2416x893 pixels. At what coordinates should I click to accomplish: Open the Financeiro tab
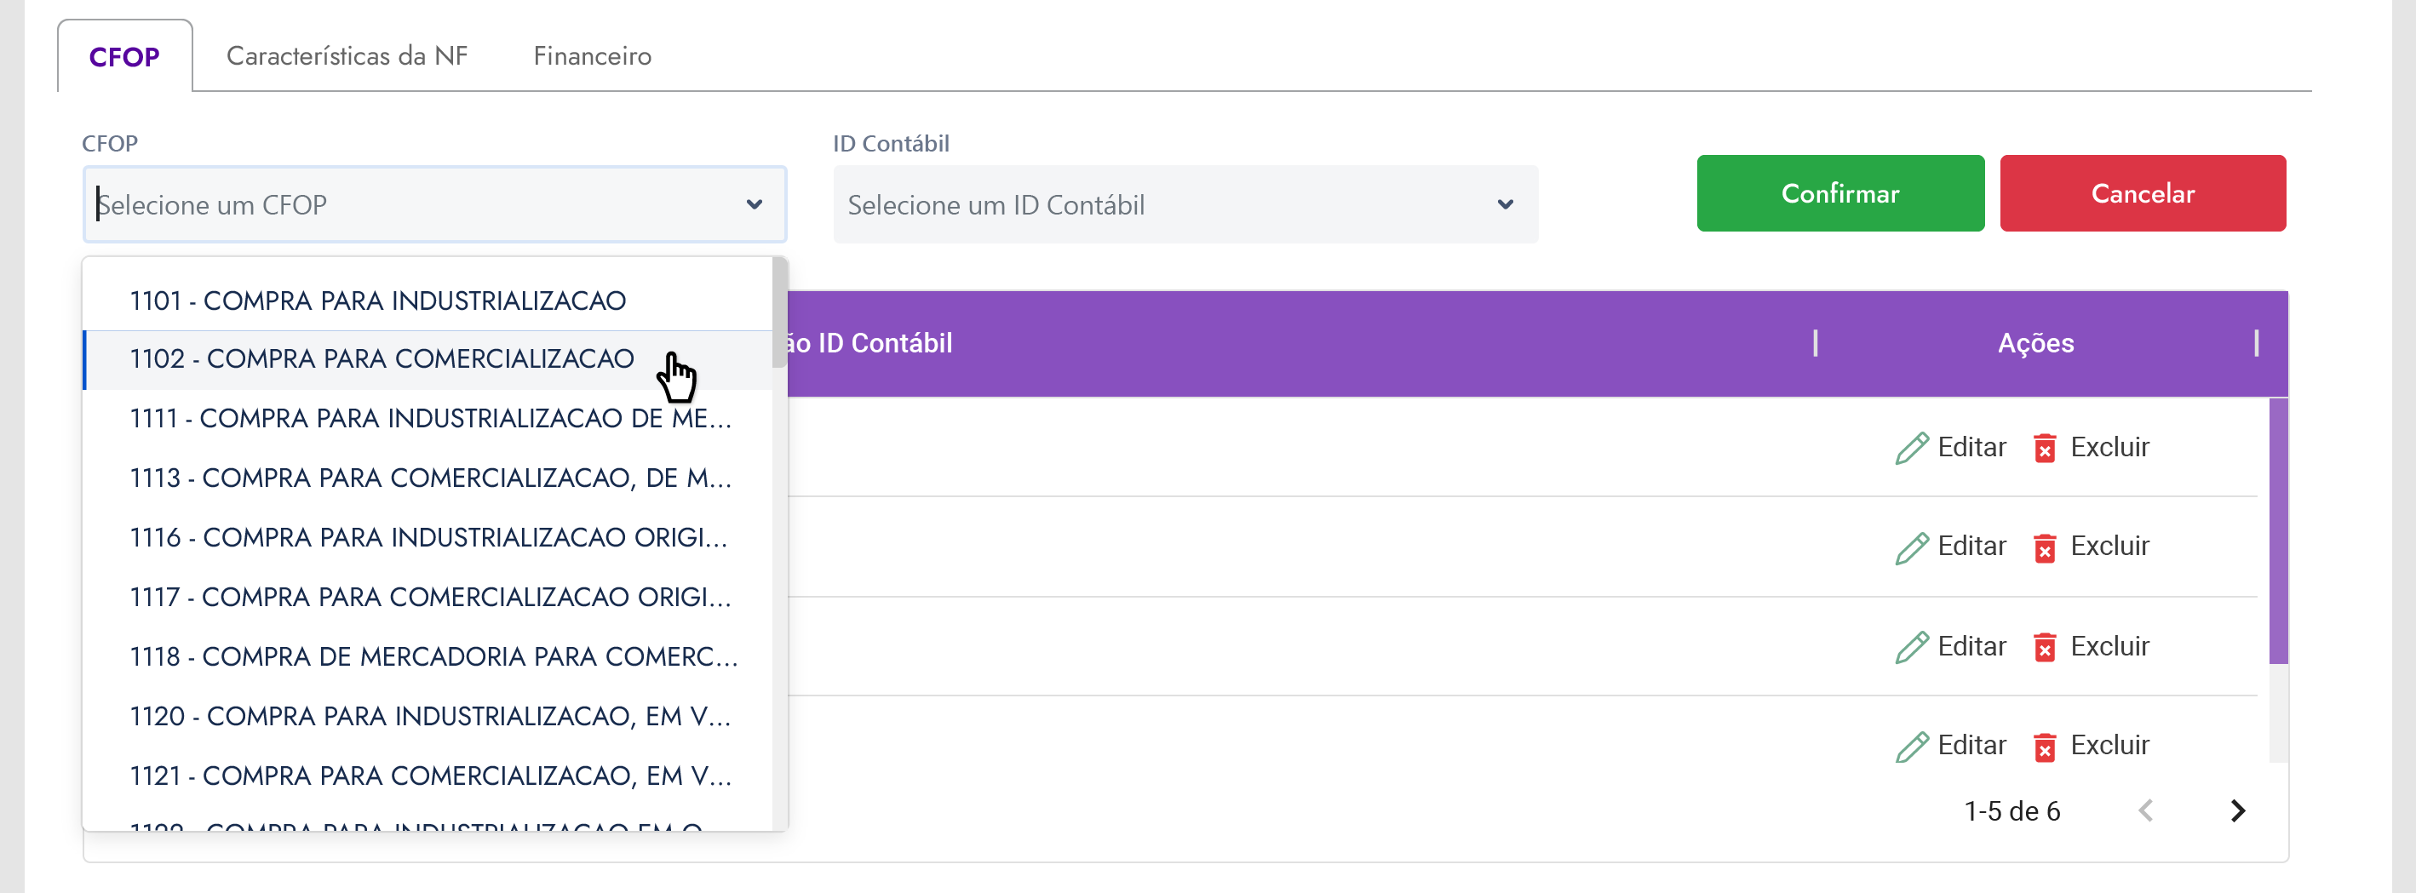(x=592, y=56)
